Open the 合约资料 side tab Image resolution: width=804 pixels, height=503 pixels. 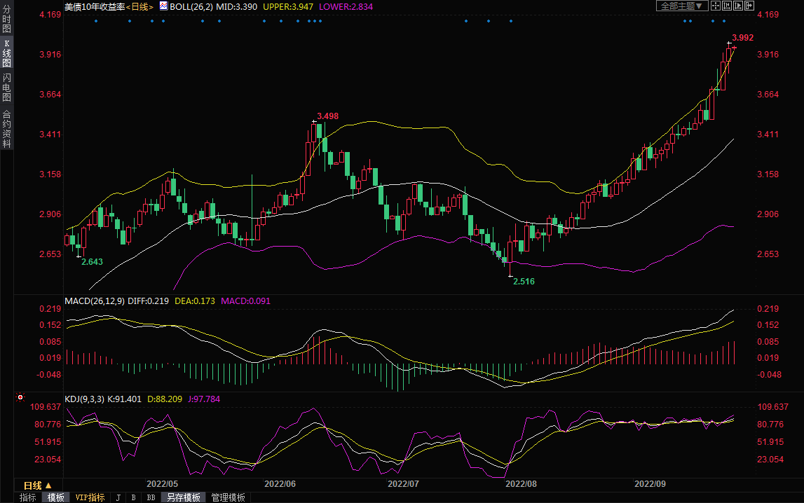click(6, 130)
